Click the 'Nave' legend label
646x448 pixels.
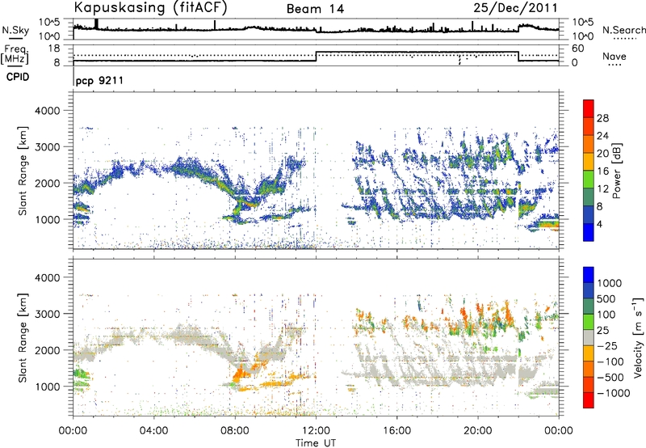click(615, 57)
